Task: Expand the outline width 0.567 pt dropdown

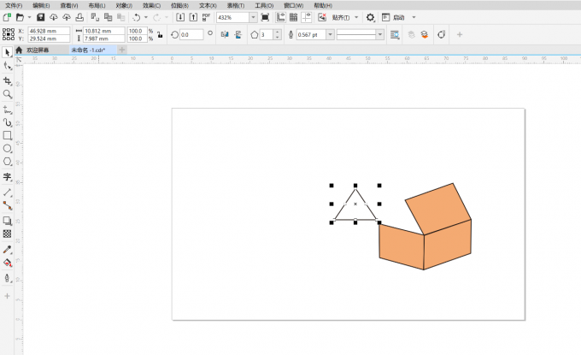Action: click(x=328, y=34)
